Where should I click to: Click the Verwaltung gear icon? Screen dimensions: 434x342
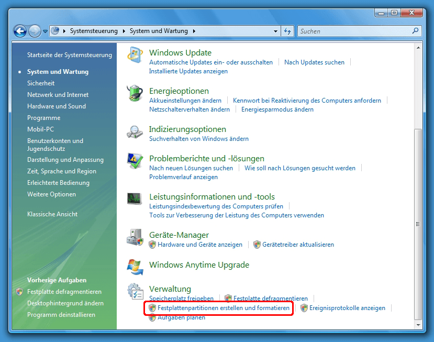[136, 291]
